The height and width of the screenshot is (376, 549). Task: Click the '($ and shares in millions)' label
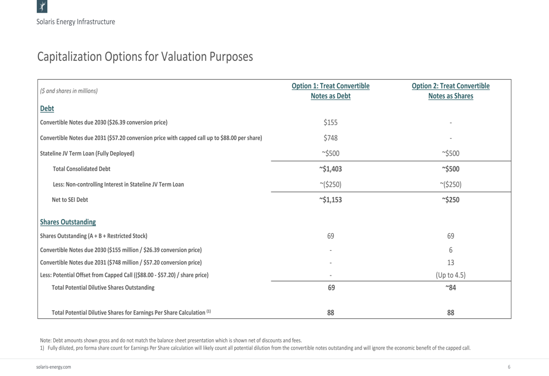point(69,91)
